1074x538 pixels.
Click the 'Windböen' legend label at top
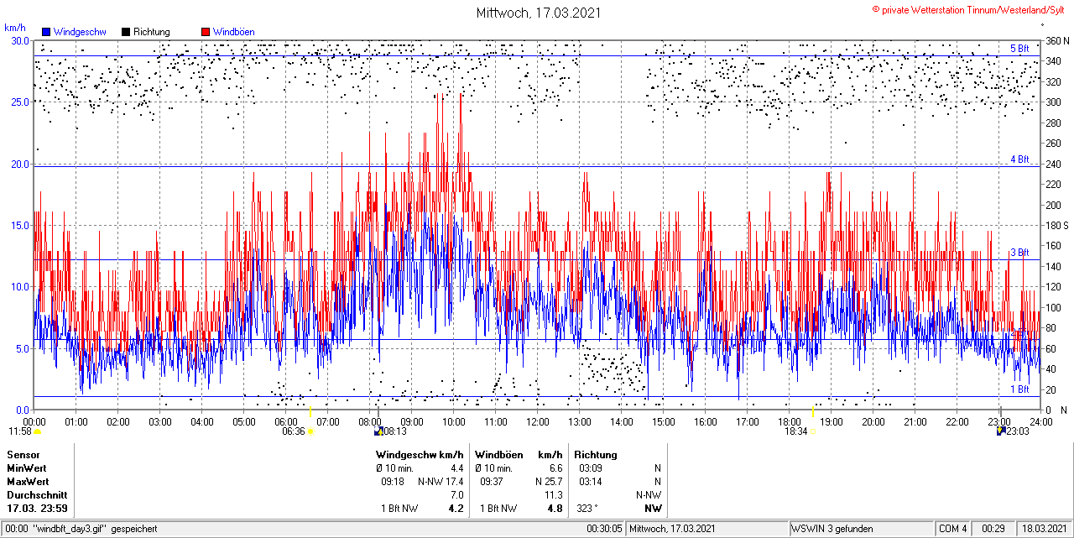(234, 32)
